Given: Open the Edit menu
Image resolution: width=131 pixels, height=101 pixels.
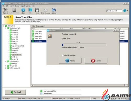Looking at the screenshot, I should (x=7, y=6).
